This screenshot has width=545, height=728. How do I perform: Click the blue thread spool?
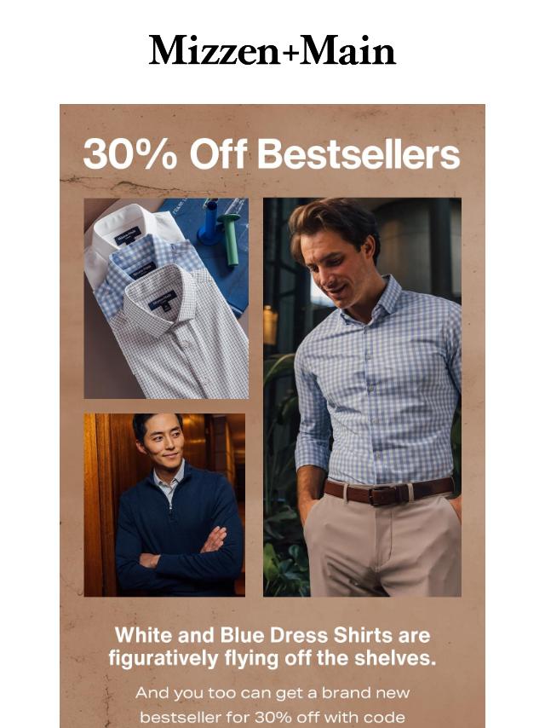pos(209,222)
